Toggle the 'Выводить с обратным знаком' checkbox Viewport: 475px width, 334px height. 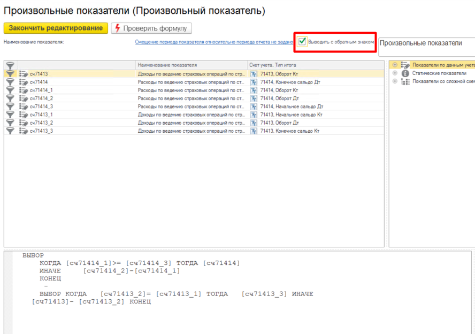click(x=303, y=41)
